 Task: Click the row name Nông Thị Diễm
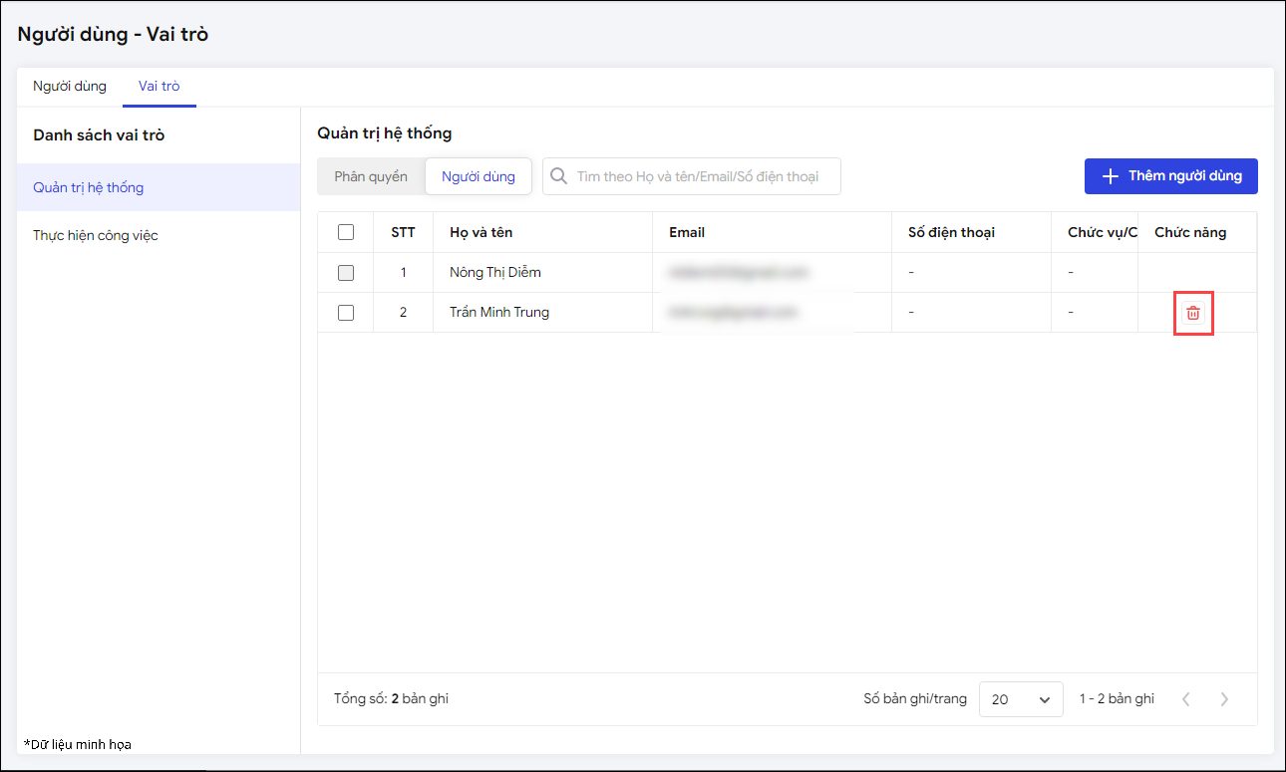pyautogui.click(x=495, y=272)
